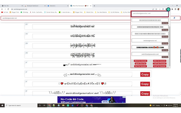This screenshot has height=113, width=181.
Task: Copy the first squared text in popup
Action: 165,23
